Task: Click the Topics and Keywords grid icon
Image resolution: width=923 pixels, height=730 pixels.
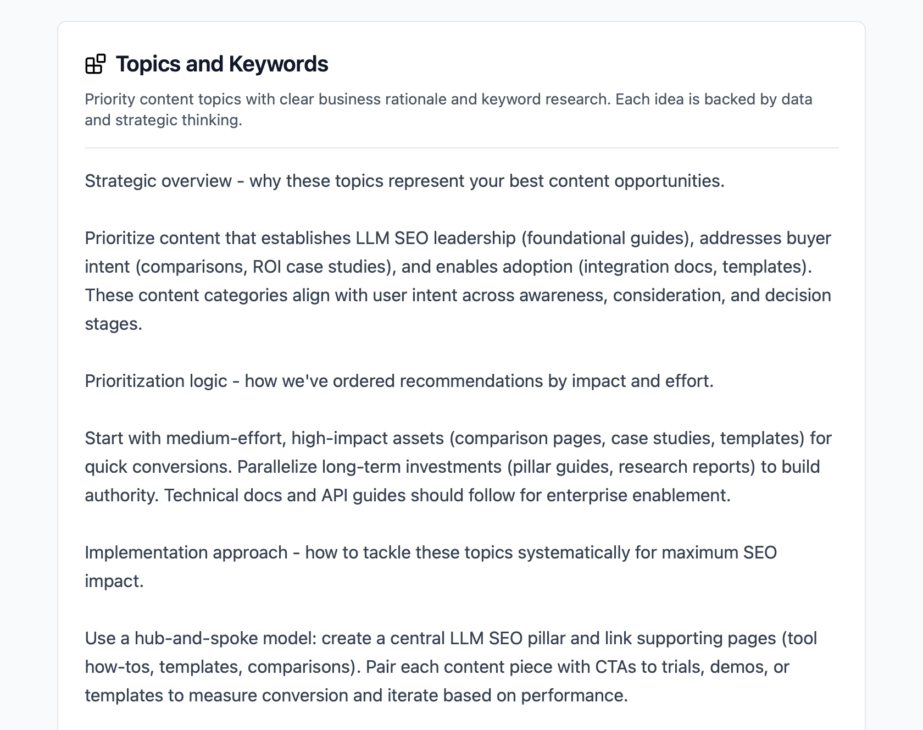Action: click(95, 64)
